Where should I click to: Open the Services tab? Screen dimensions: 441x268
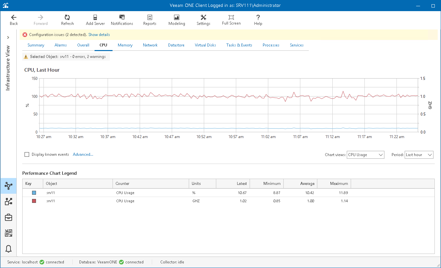[297, 45]
